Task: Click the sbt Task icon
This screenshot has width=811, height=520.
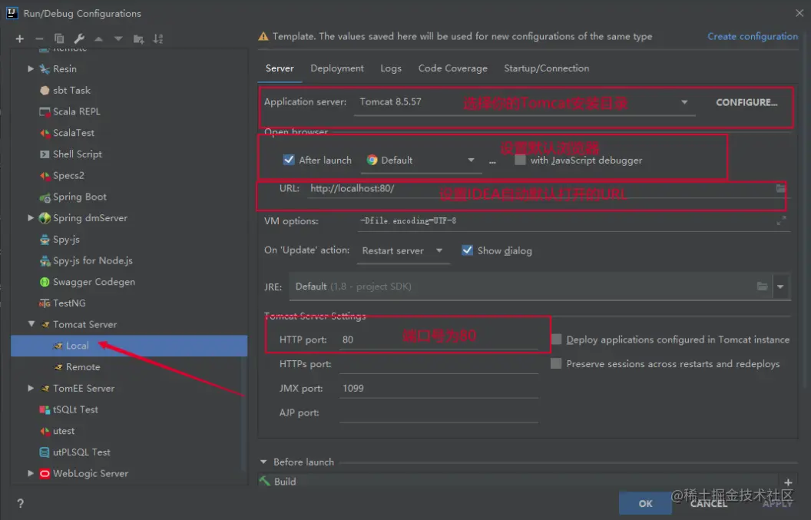Action: [x=45, y=90]
